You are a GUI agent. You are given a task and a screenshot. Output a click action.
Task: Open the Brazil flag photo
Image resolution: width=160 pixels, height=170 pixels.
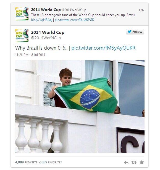(80, 106)
